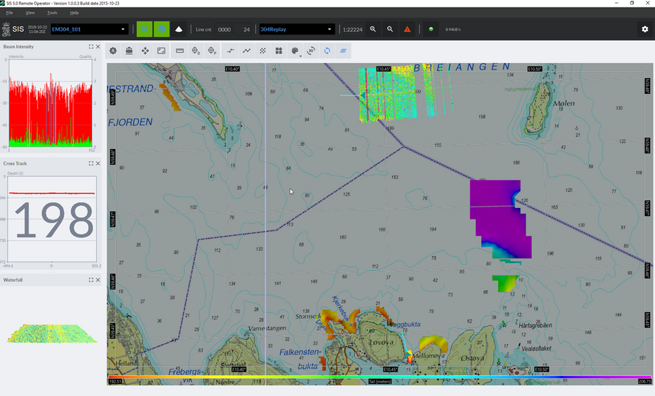Select the ruler measure tool

coord(179,51)
